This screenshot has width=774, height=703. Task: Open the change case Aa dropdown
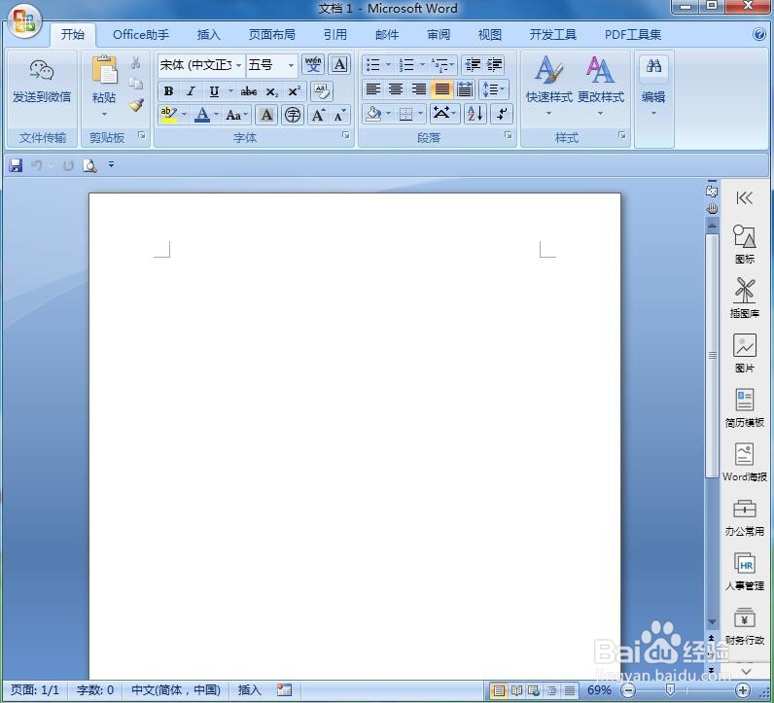click(236, 116)
